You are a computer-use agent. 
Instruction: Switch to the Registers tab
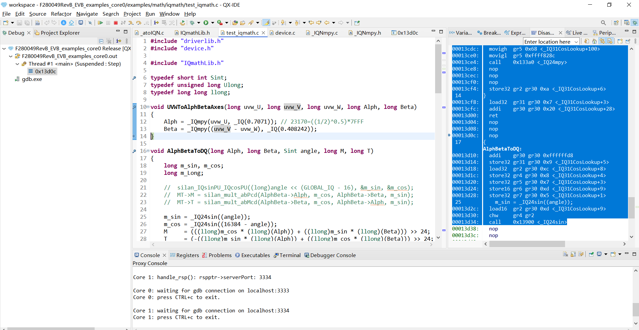[185, 255]
